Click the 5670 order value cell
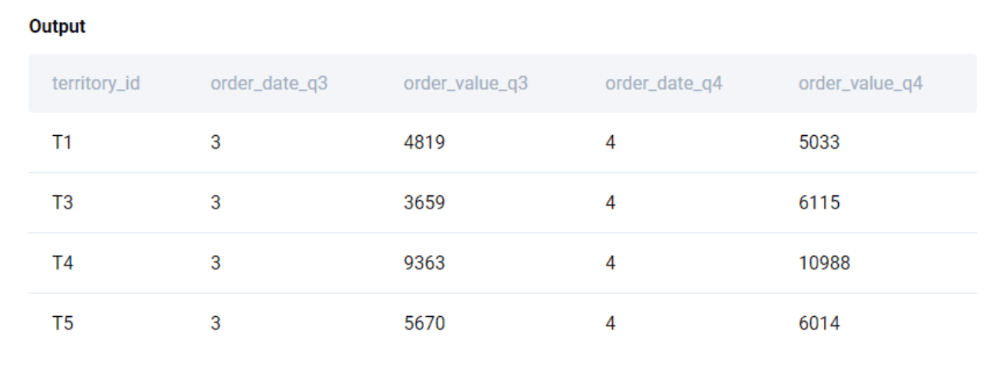Image resolution: width=1000 pixels, height=384 pixels. click(424, 323)
